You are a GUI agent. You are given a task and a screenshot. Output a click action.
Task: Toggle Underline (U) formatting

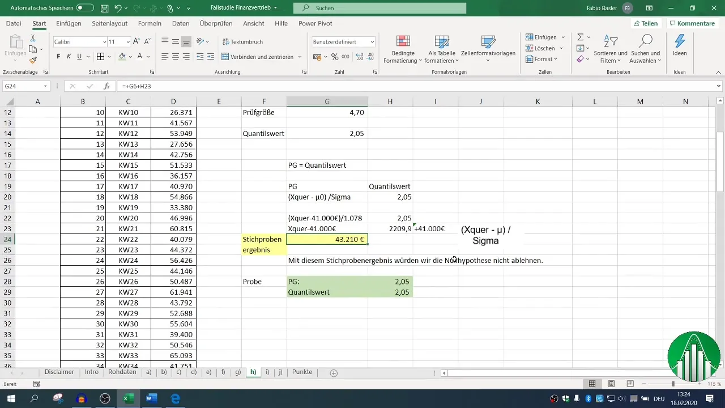(79, 57)
